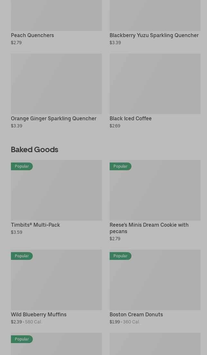Click the Blackberry Yuzu Sparkling Quencher photo
This screenshot has width=207, height=355.
(x=155, y=15)
